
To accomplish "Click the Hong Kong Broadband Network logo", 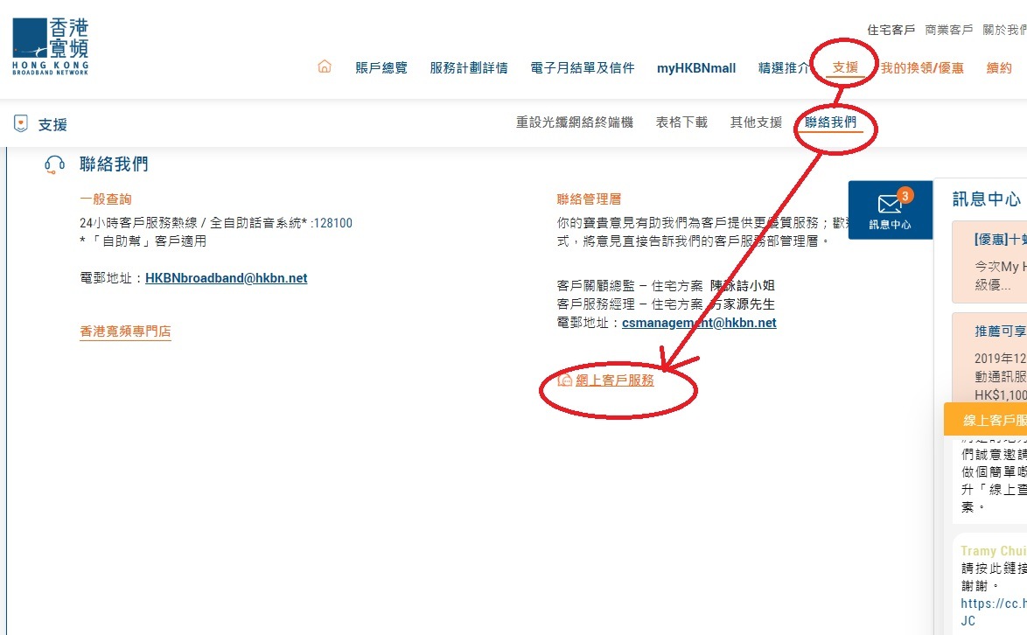I will (x=51, y=46).
